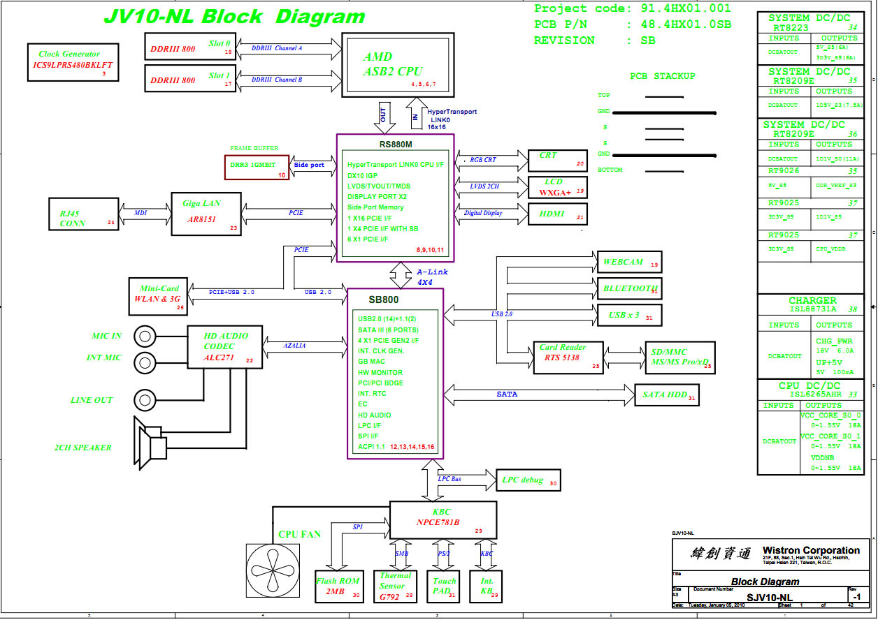The image size is (878, 620).
Task: Click the A-Link 4X4 double arrow
Action: [402, 275]
